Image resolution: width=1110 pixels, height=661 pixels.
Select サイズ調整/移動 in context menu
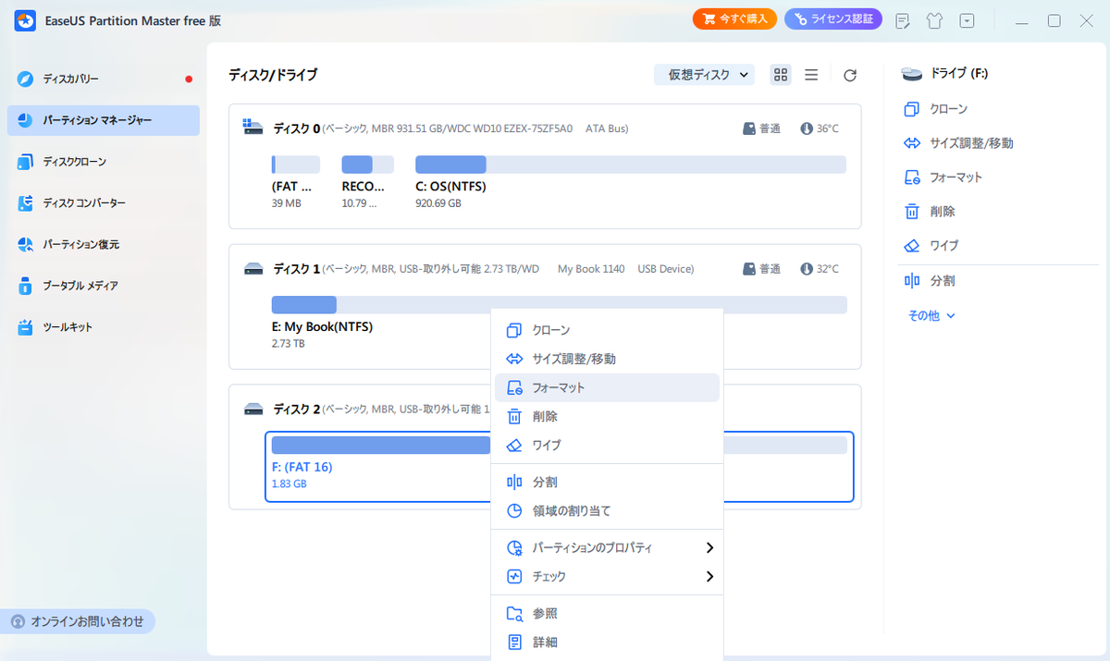tap(607, 359)
